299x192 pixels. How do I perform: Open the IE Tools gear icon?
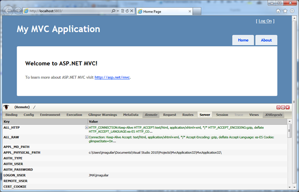pos(292,11)
